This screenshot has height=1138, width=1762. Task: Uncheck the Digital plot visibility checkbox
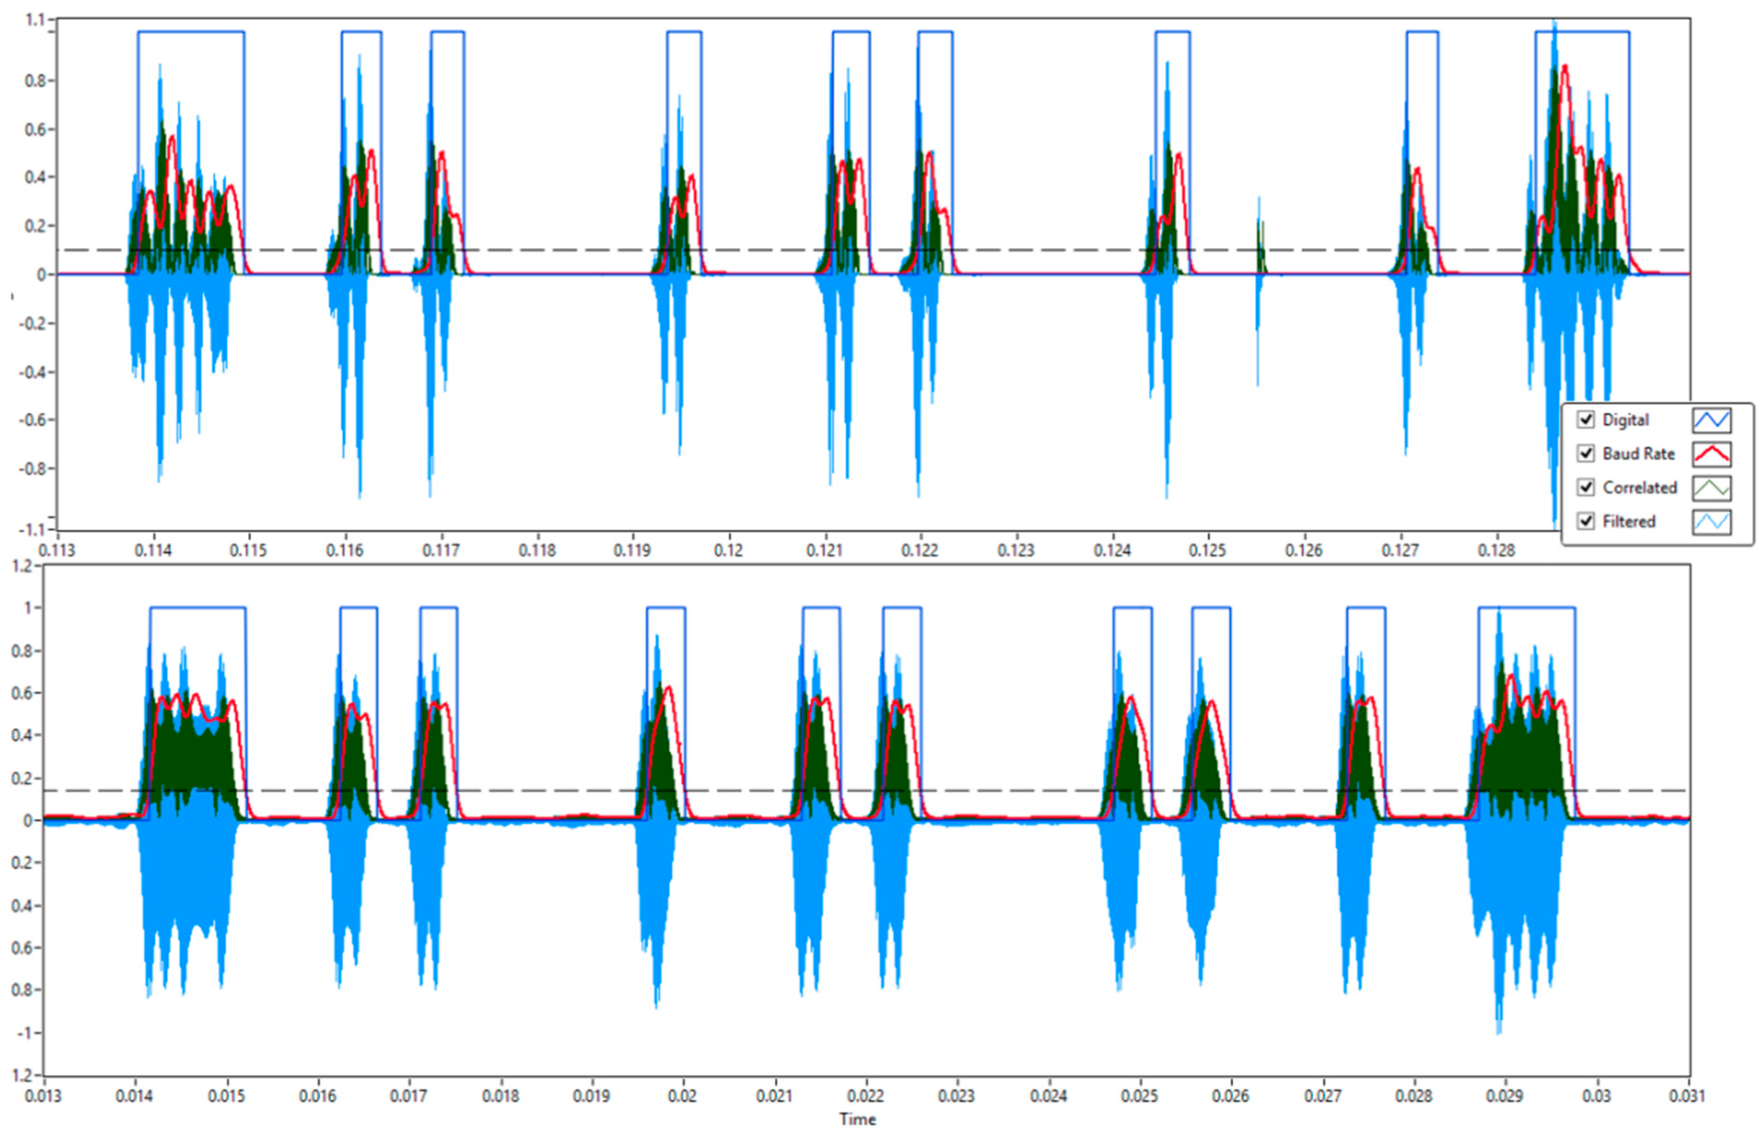coord(1586,420)
